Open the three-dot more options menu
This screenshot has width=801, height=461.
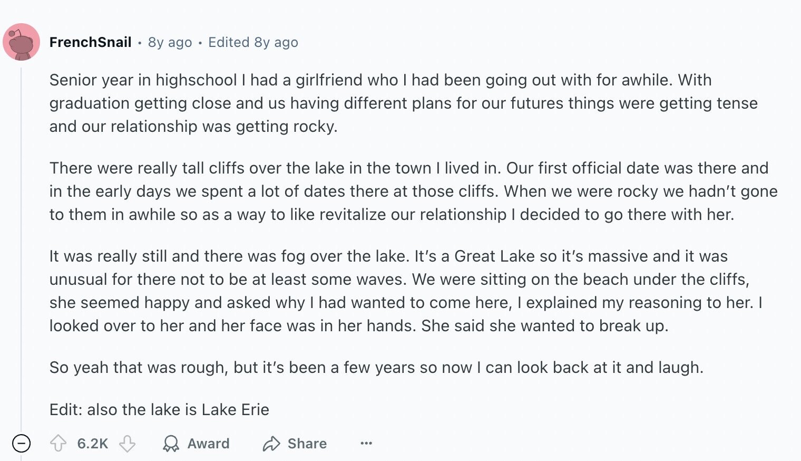point(366,444)
